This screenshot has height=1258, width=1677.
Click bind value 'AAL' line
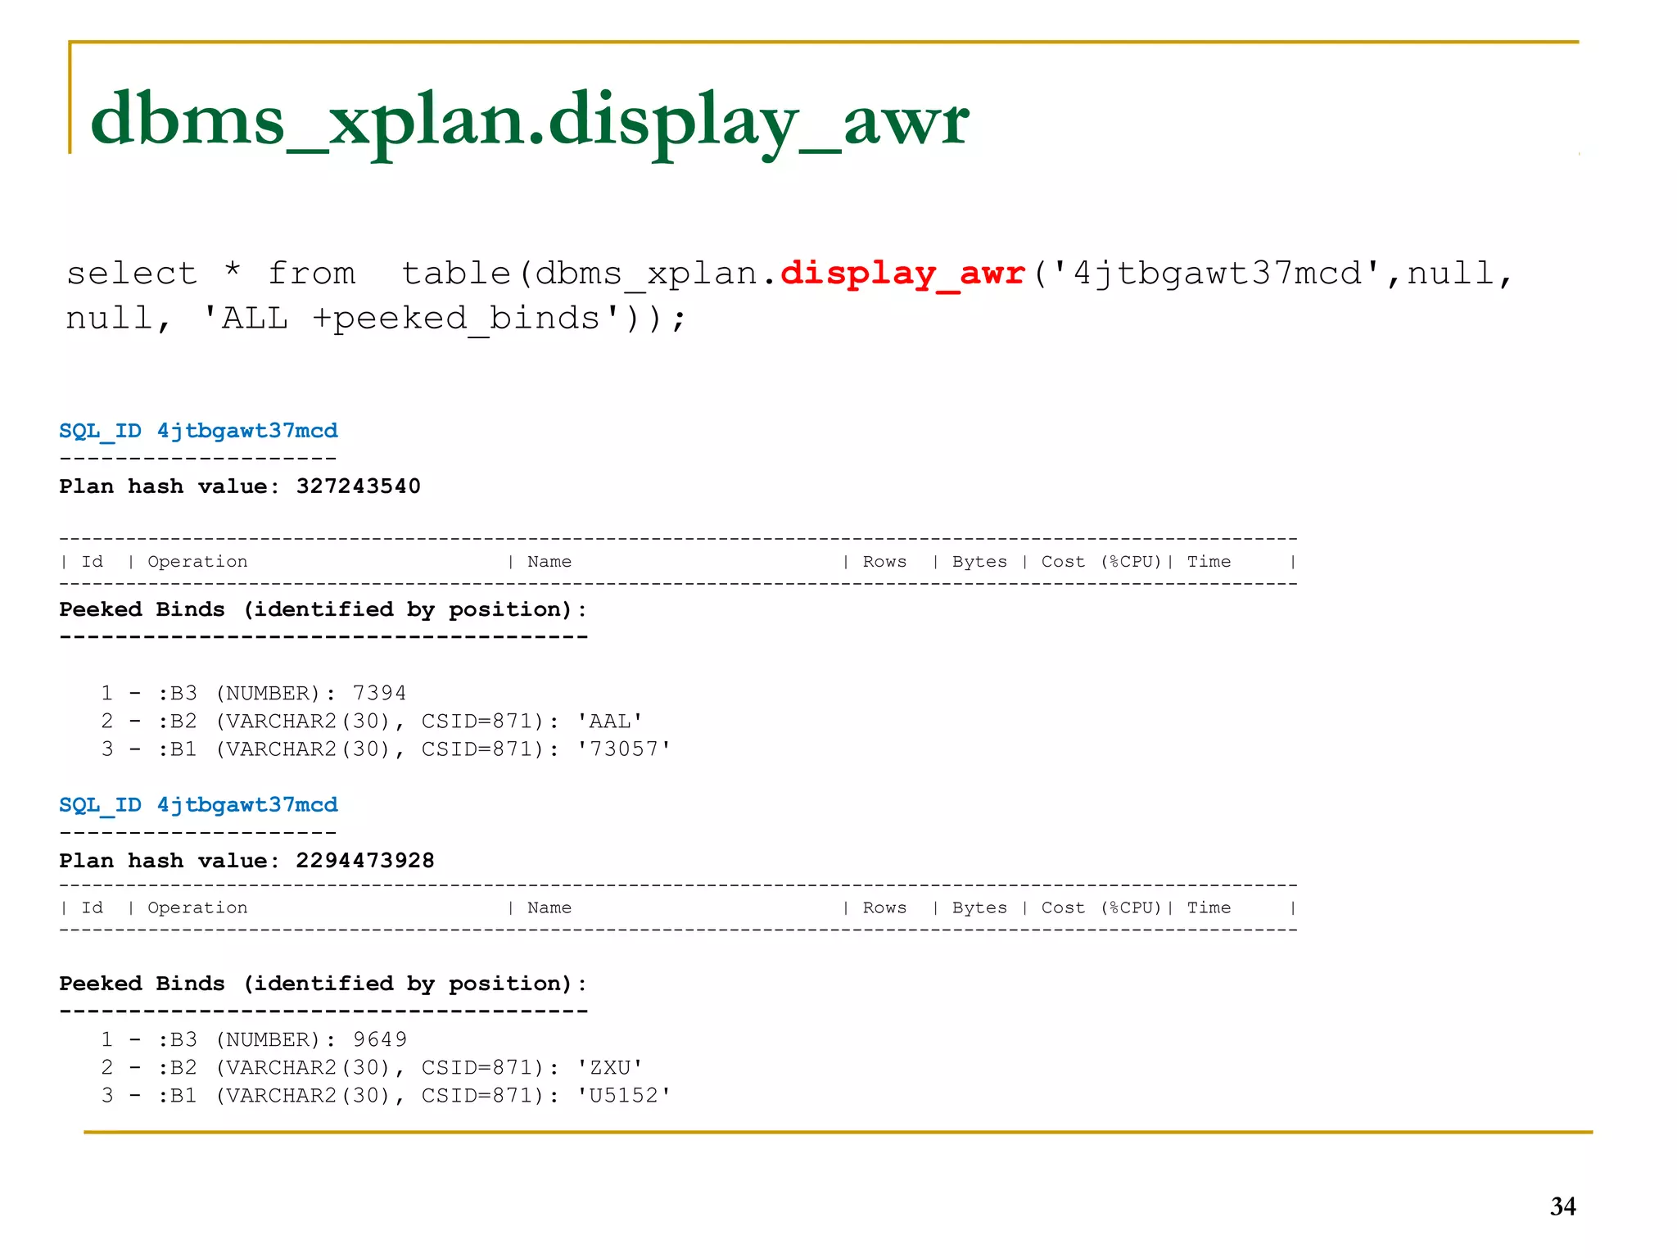click(x=373, y=722)
